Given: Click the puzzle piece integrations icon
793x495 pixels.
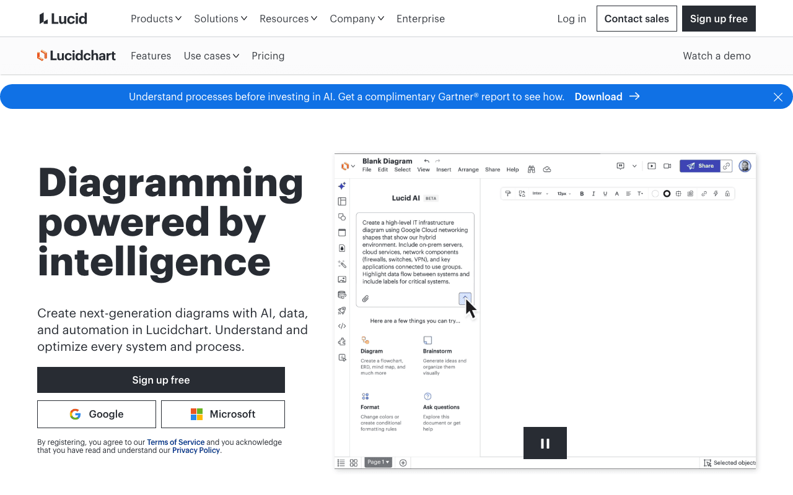Looking at the screenshot, I should [341, 342].
